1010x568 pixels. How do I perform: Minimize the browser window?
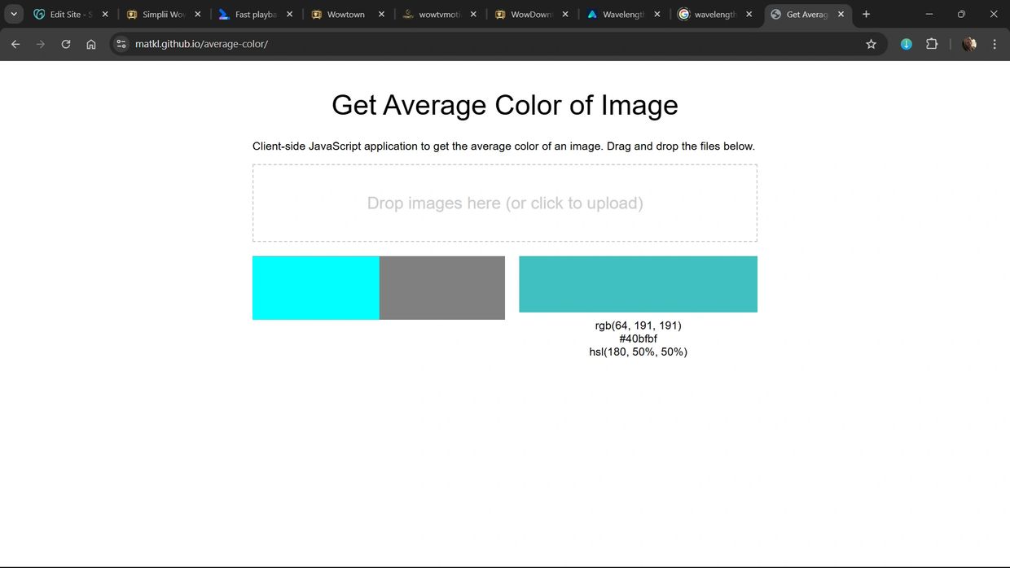click(929, 14)
